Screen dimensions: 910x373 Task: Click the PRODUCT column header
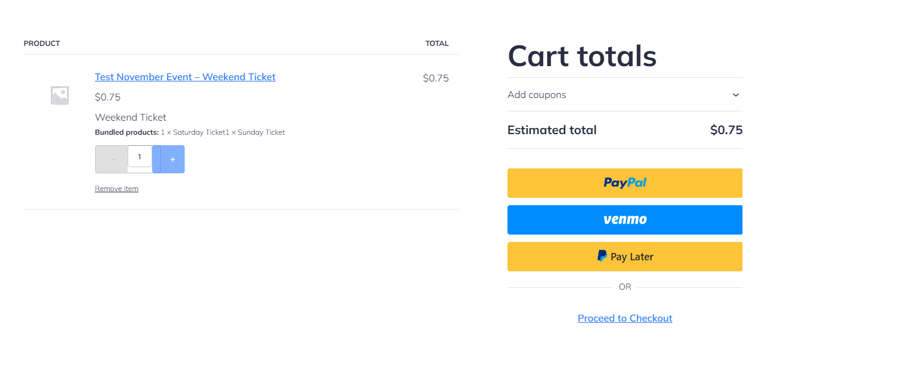point(42,43)
